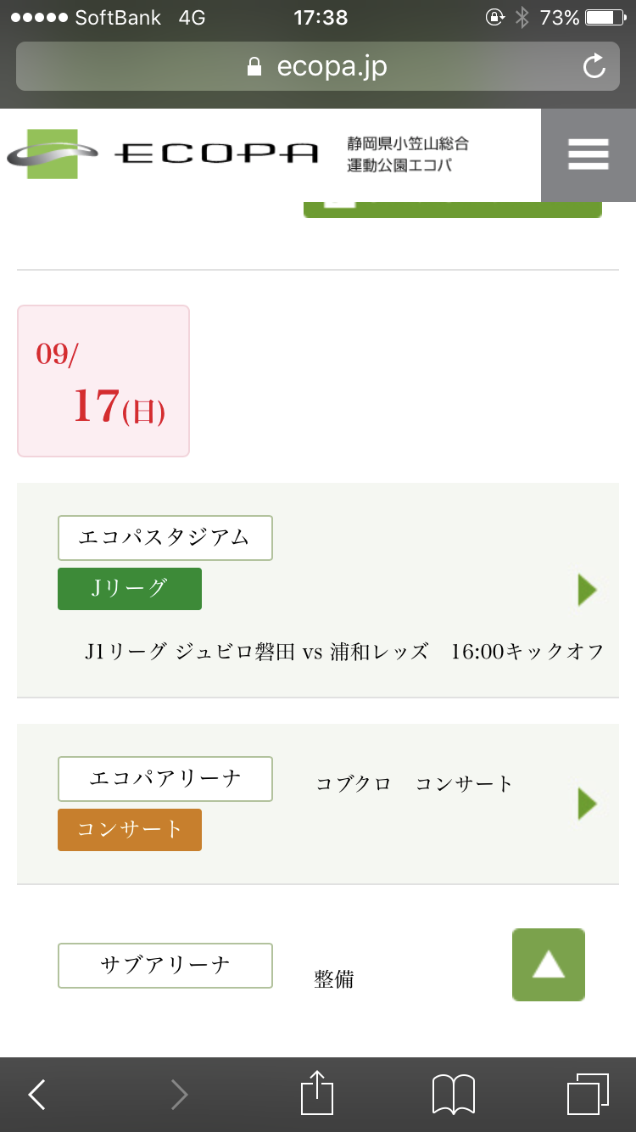Select the コンサート category tag

130,829
